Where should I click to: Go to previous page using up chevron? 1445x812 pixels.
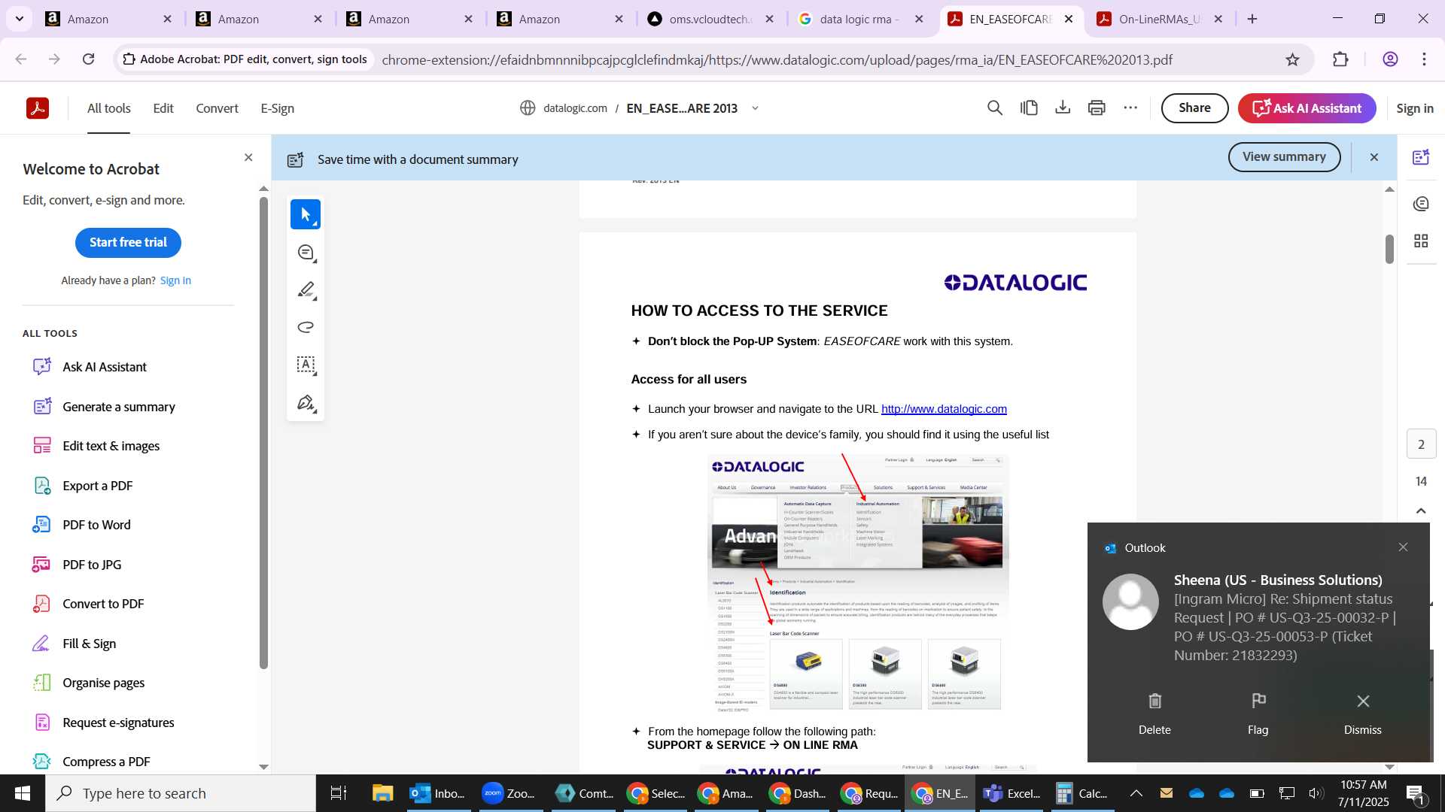point(1421,511)
